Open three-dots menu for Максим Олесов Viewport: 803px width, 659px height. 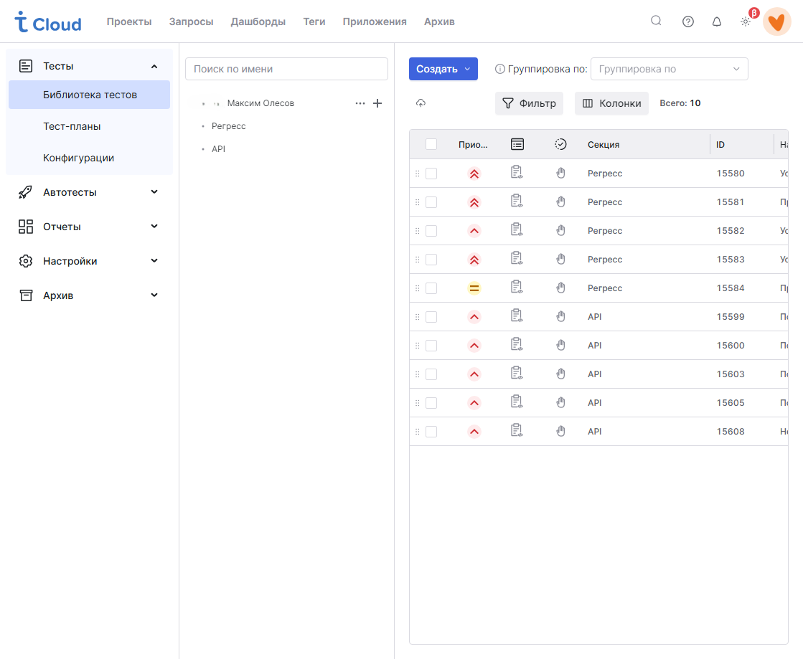point(360,103)
